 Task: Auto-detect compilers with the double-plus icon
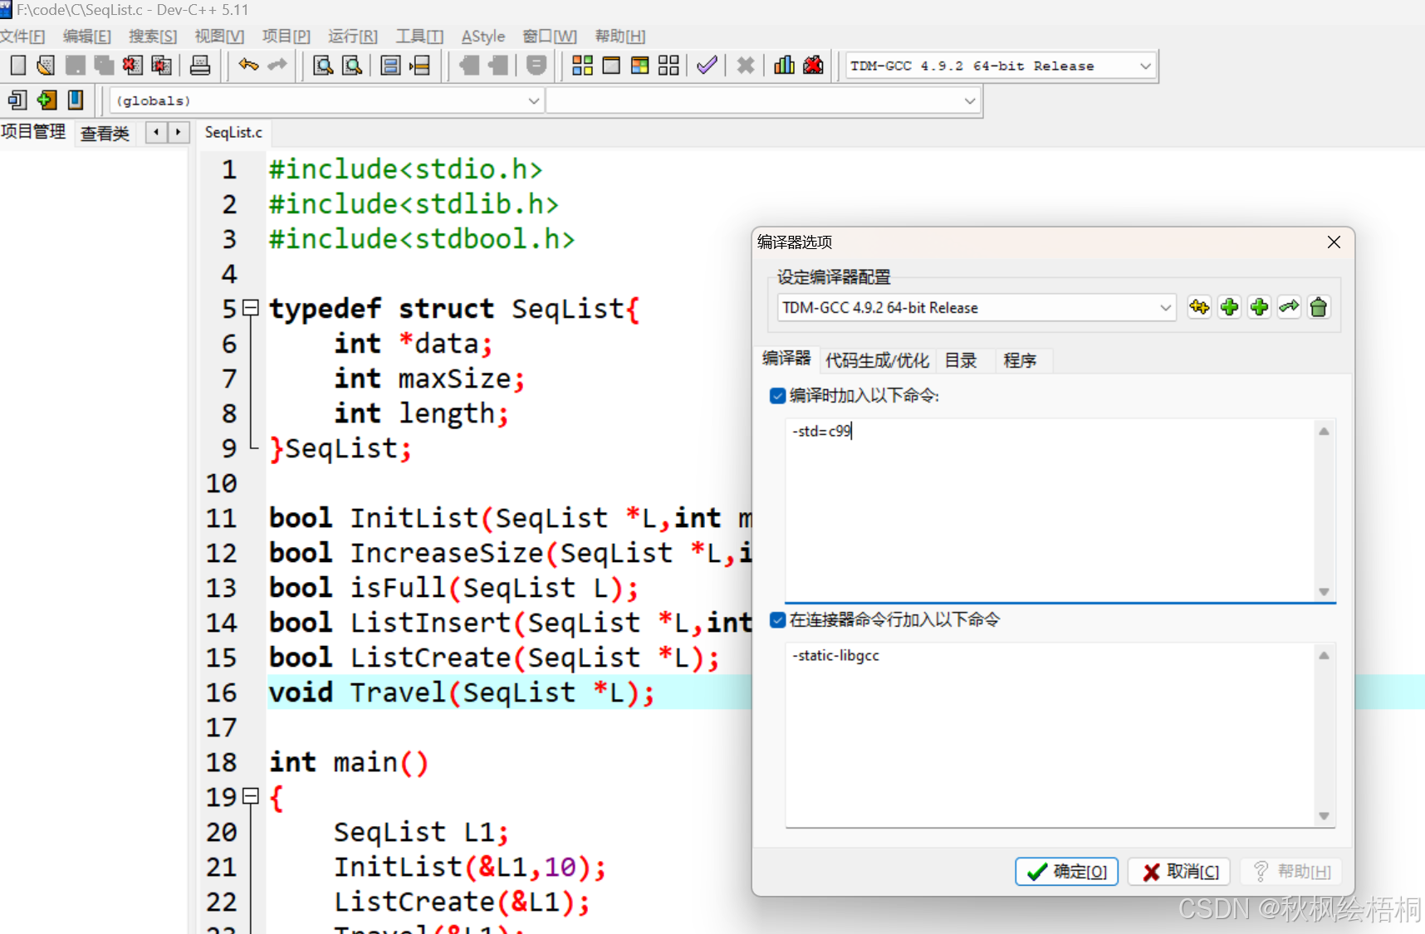[1198, 306]
